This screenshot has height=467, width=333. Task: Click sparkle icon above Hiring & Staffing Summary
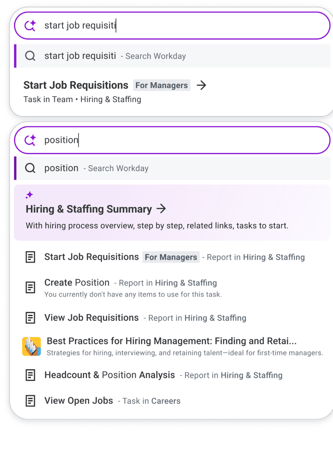(29, 195)
